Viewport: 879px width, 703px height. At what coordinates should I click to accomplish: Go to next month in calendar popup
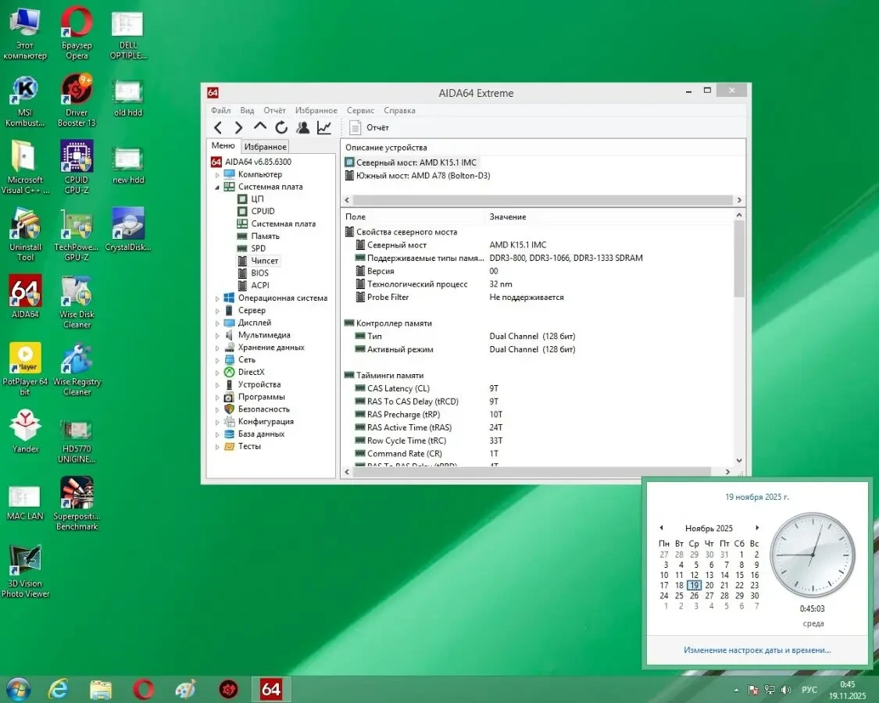click(x=756, y=528)
